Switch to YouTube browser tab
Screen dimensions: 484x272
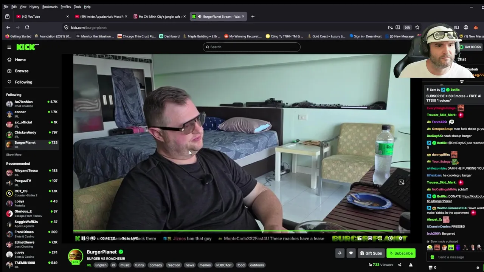tap(42, 17)
